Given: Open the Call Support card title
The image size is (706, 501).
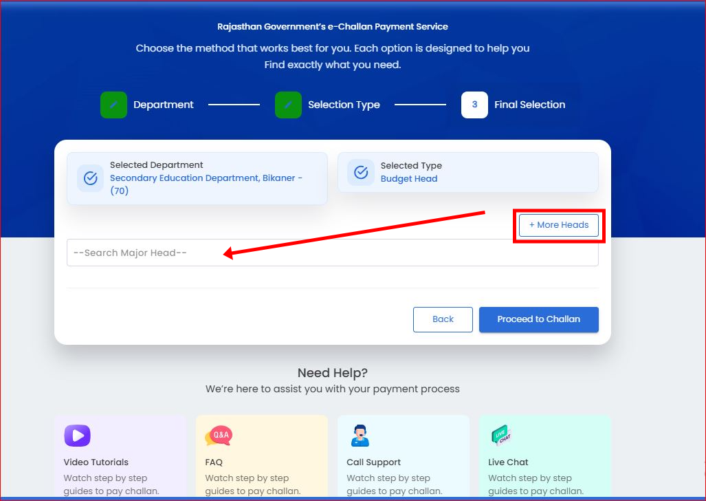Looking at the screenshot, I should (374, 462).
